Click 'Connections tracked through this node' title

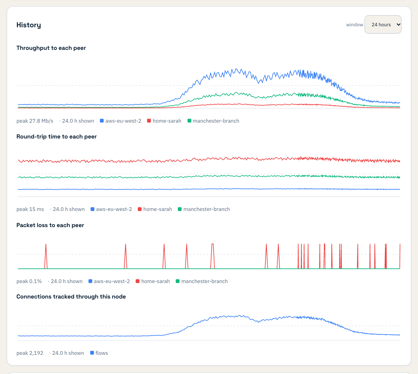[x=71, y=297]
